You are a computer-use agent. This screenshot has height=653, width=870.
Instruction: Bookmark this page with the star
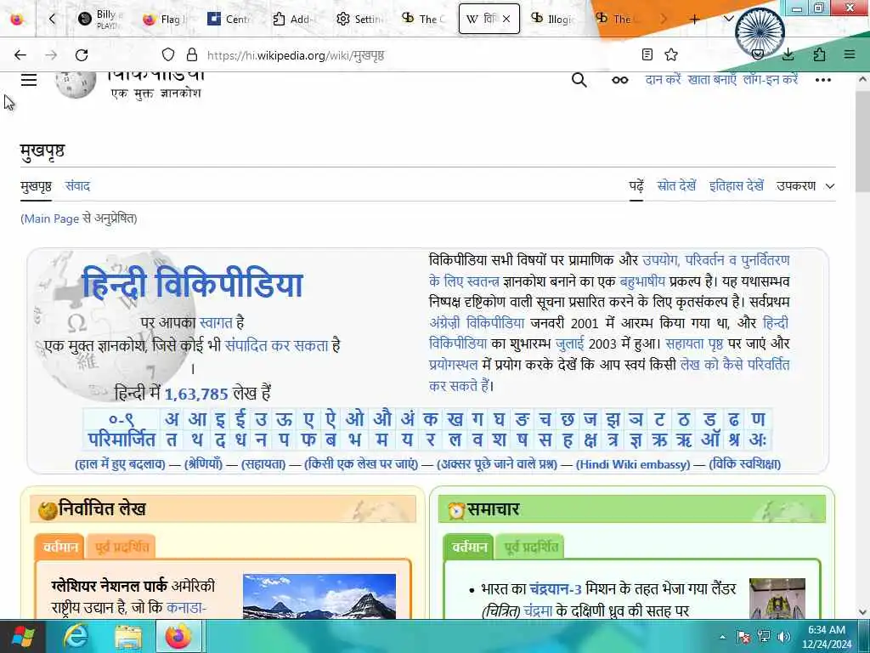click(x=671, y=54)
